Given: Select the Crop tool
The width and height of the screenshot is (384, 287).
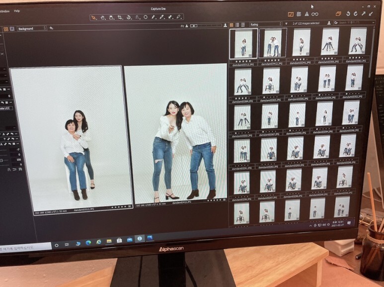Looking at the screenshot, I should point(120,18).
